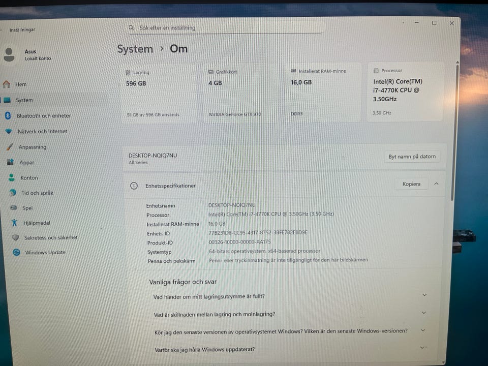Click the Windows Update icon
The height and width of the screenshot is (366, 488).
click(16, 252)
